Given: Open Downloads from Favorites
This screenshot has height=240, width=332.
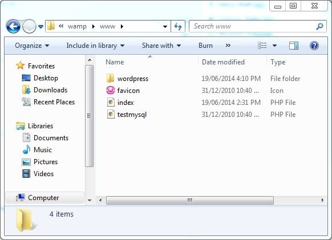Looking at the screenshot, I should [x=50, y=90].
